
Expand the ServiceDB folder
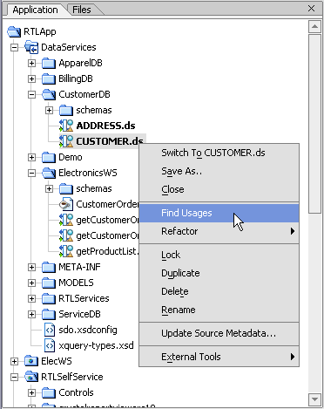[31, 314]
